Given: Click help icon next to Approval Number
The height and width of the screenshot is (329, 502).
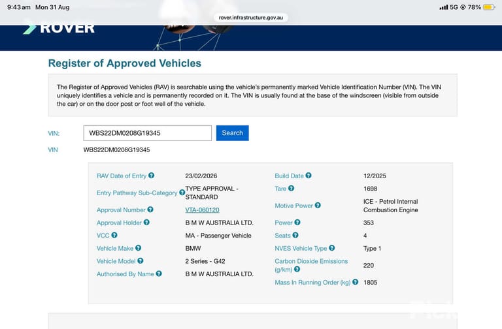Looking at the screenshot, I should click(150, 210).
